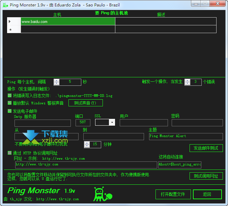
Task: Click the minutes value 15 field
Action: 95,145
